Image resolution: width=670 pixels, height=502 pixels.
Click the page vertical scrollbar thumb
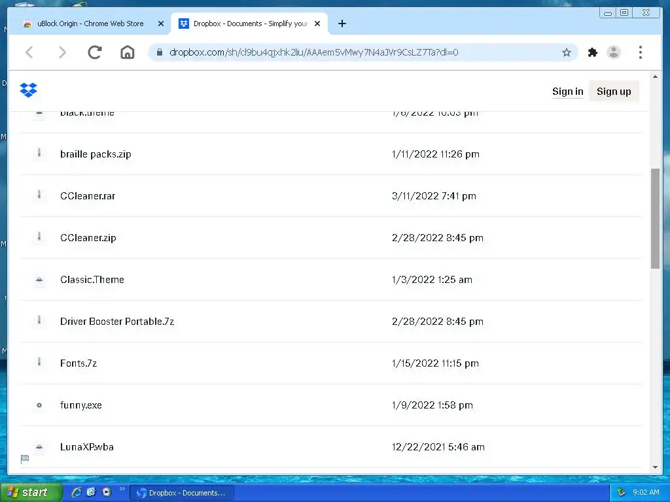(x=655, y=218)
